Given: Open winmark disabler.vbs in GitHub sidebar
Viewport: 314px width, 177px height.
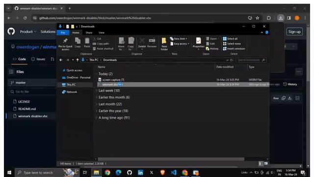Looking at the screenshot, I should click(x=33, y=116).
